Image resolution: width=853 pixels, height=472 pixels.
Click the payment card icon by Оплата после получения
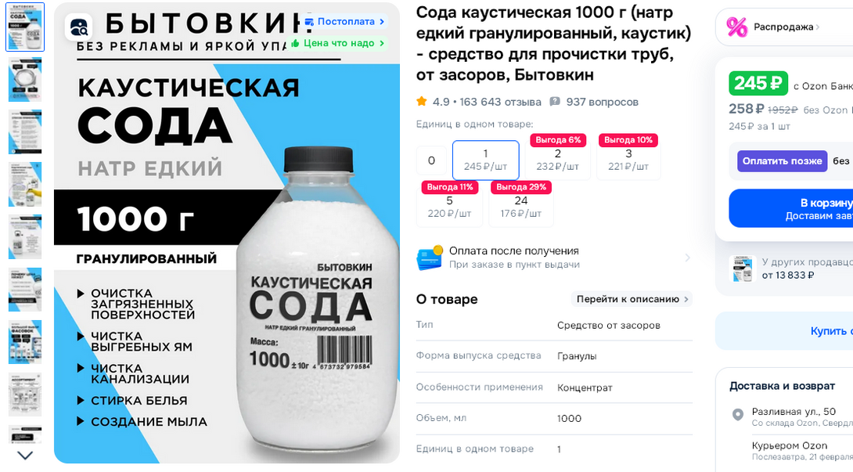[x=429, y=258]
